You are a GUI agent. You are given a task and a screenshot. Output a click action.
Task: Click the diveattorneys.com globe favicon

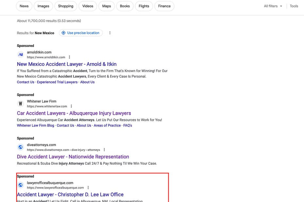click(x=21, y=147)
